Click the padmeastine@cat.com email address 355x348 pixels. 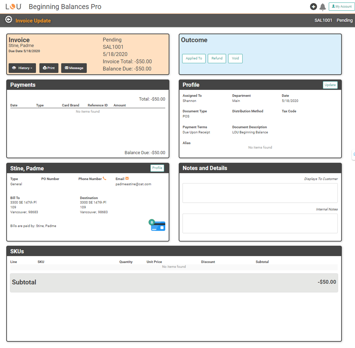[133, 184]
